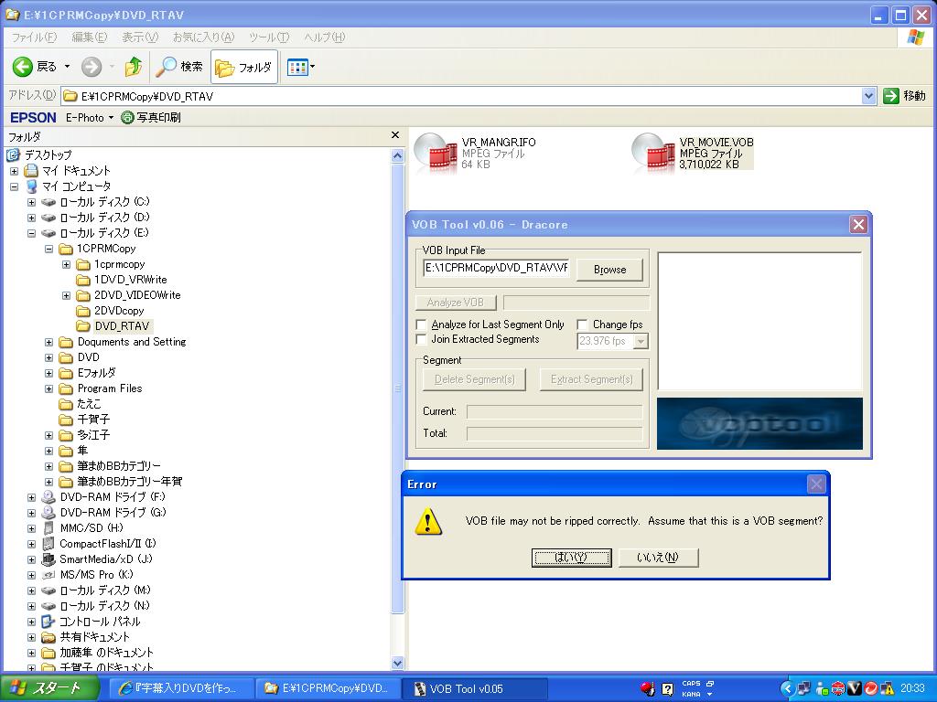Viewport: 937px width, 702px height.
Task: Open the View menu
Action: point(140,37)
